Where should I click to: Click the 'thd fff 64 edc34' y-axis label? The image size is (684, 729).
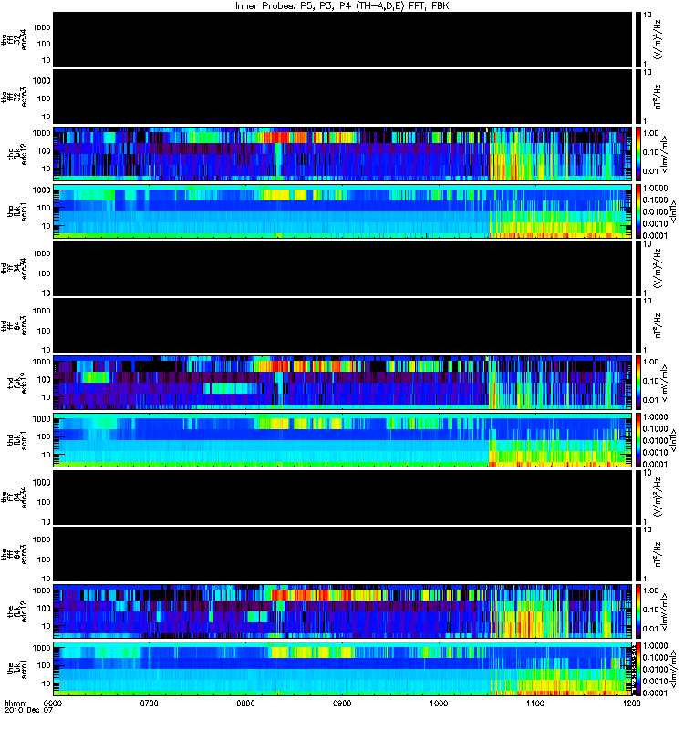point(15,269)
